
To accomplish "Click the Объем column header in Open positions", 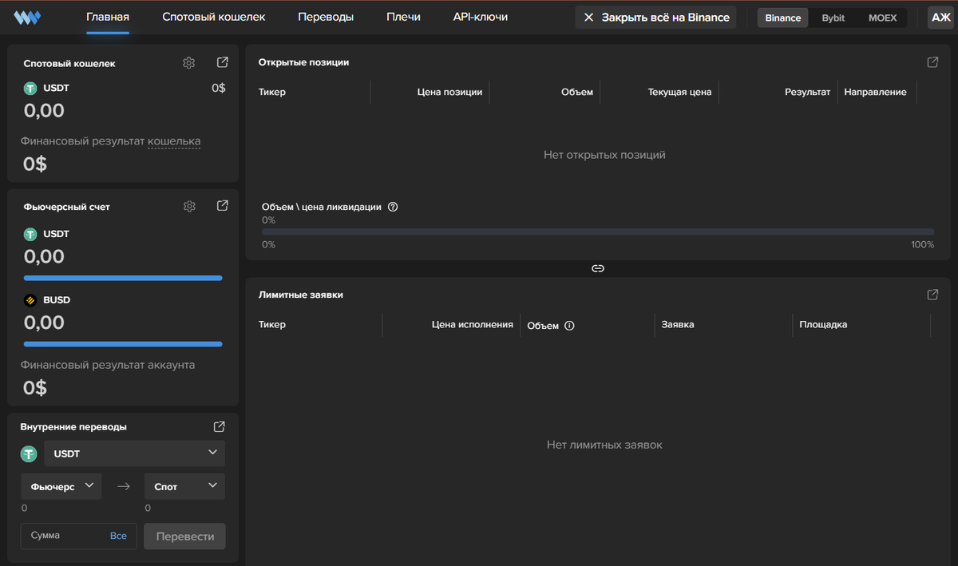I will [577, 92].
